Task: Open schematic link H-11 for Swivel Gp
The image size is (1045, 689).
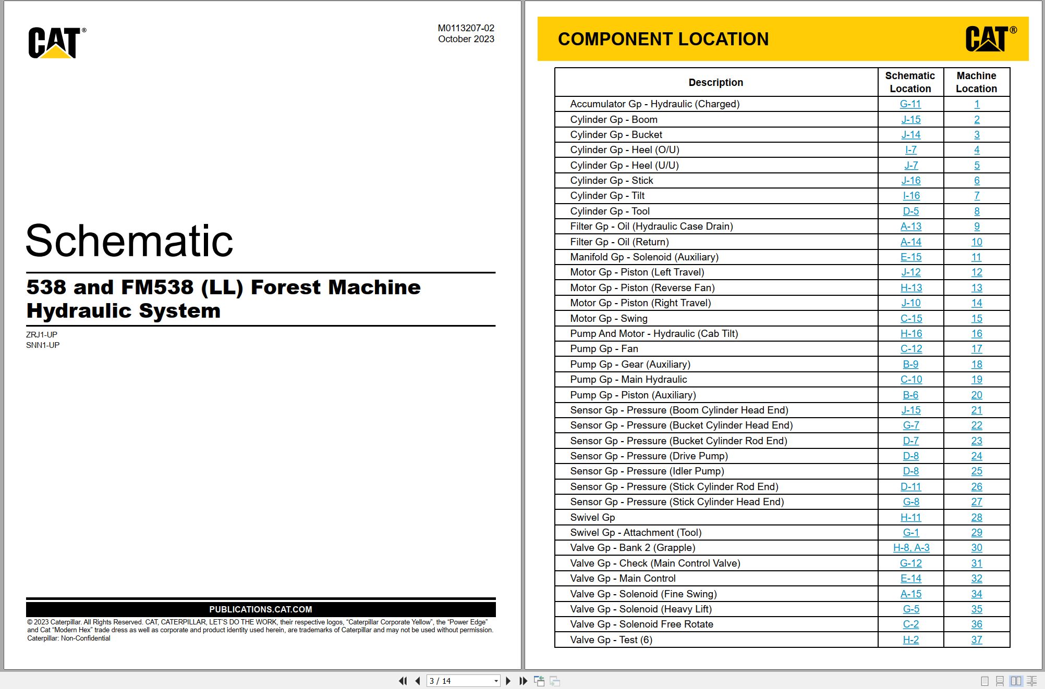Action: (x=910, y=517)
